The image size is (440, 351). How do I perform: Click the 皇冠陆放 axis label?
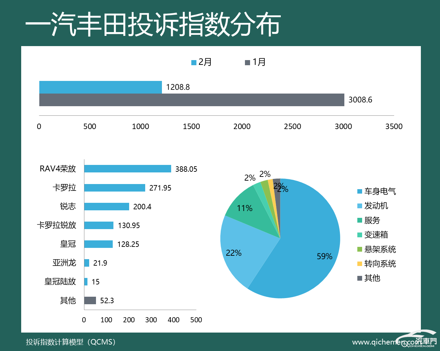tap(60, 282)
